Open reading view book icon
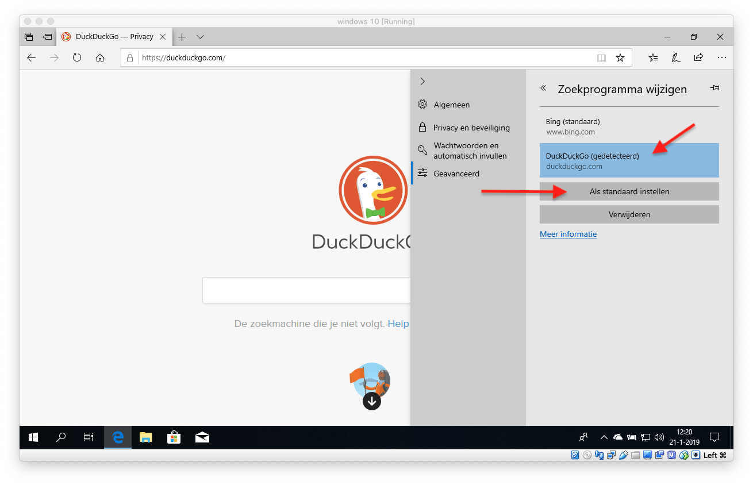 [601, 58]
